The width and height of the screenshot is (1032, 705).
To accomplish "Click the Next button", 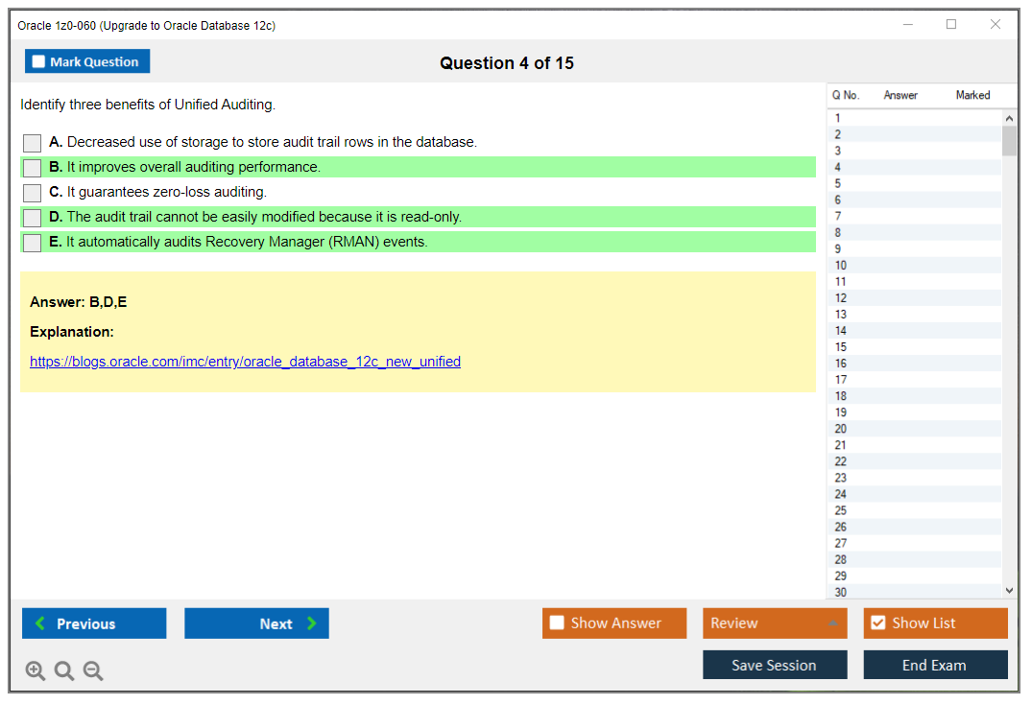I will (256, 623).
